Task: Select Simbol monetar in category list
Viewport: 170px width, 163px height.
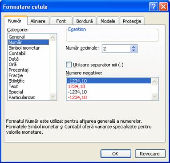Action: click(24, 48)
